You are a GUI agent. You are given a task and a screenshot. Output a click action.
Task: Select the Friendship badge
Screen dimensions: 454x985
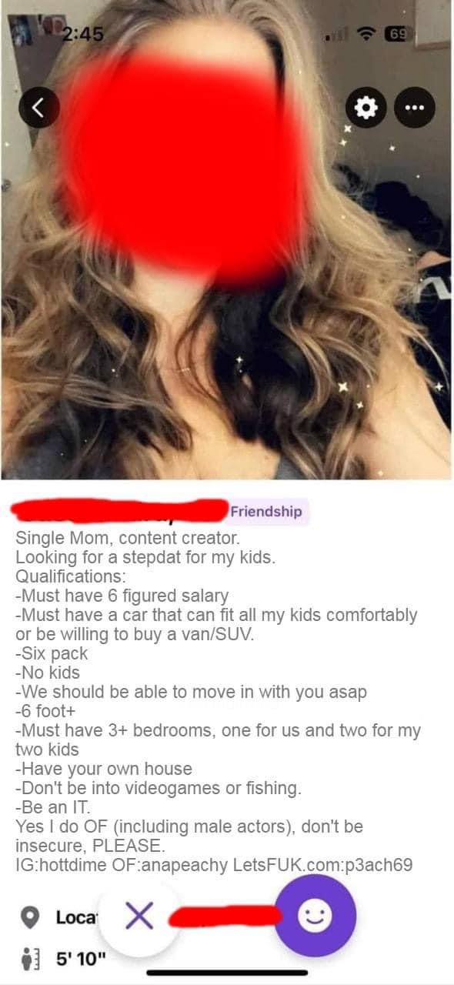tap(266, 512)
